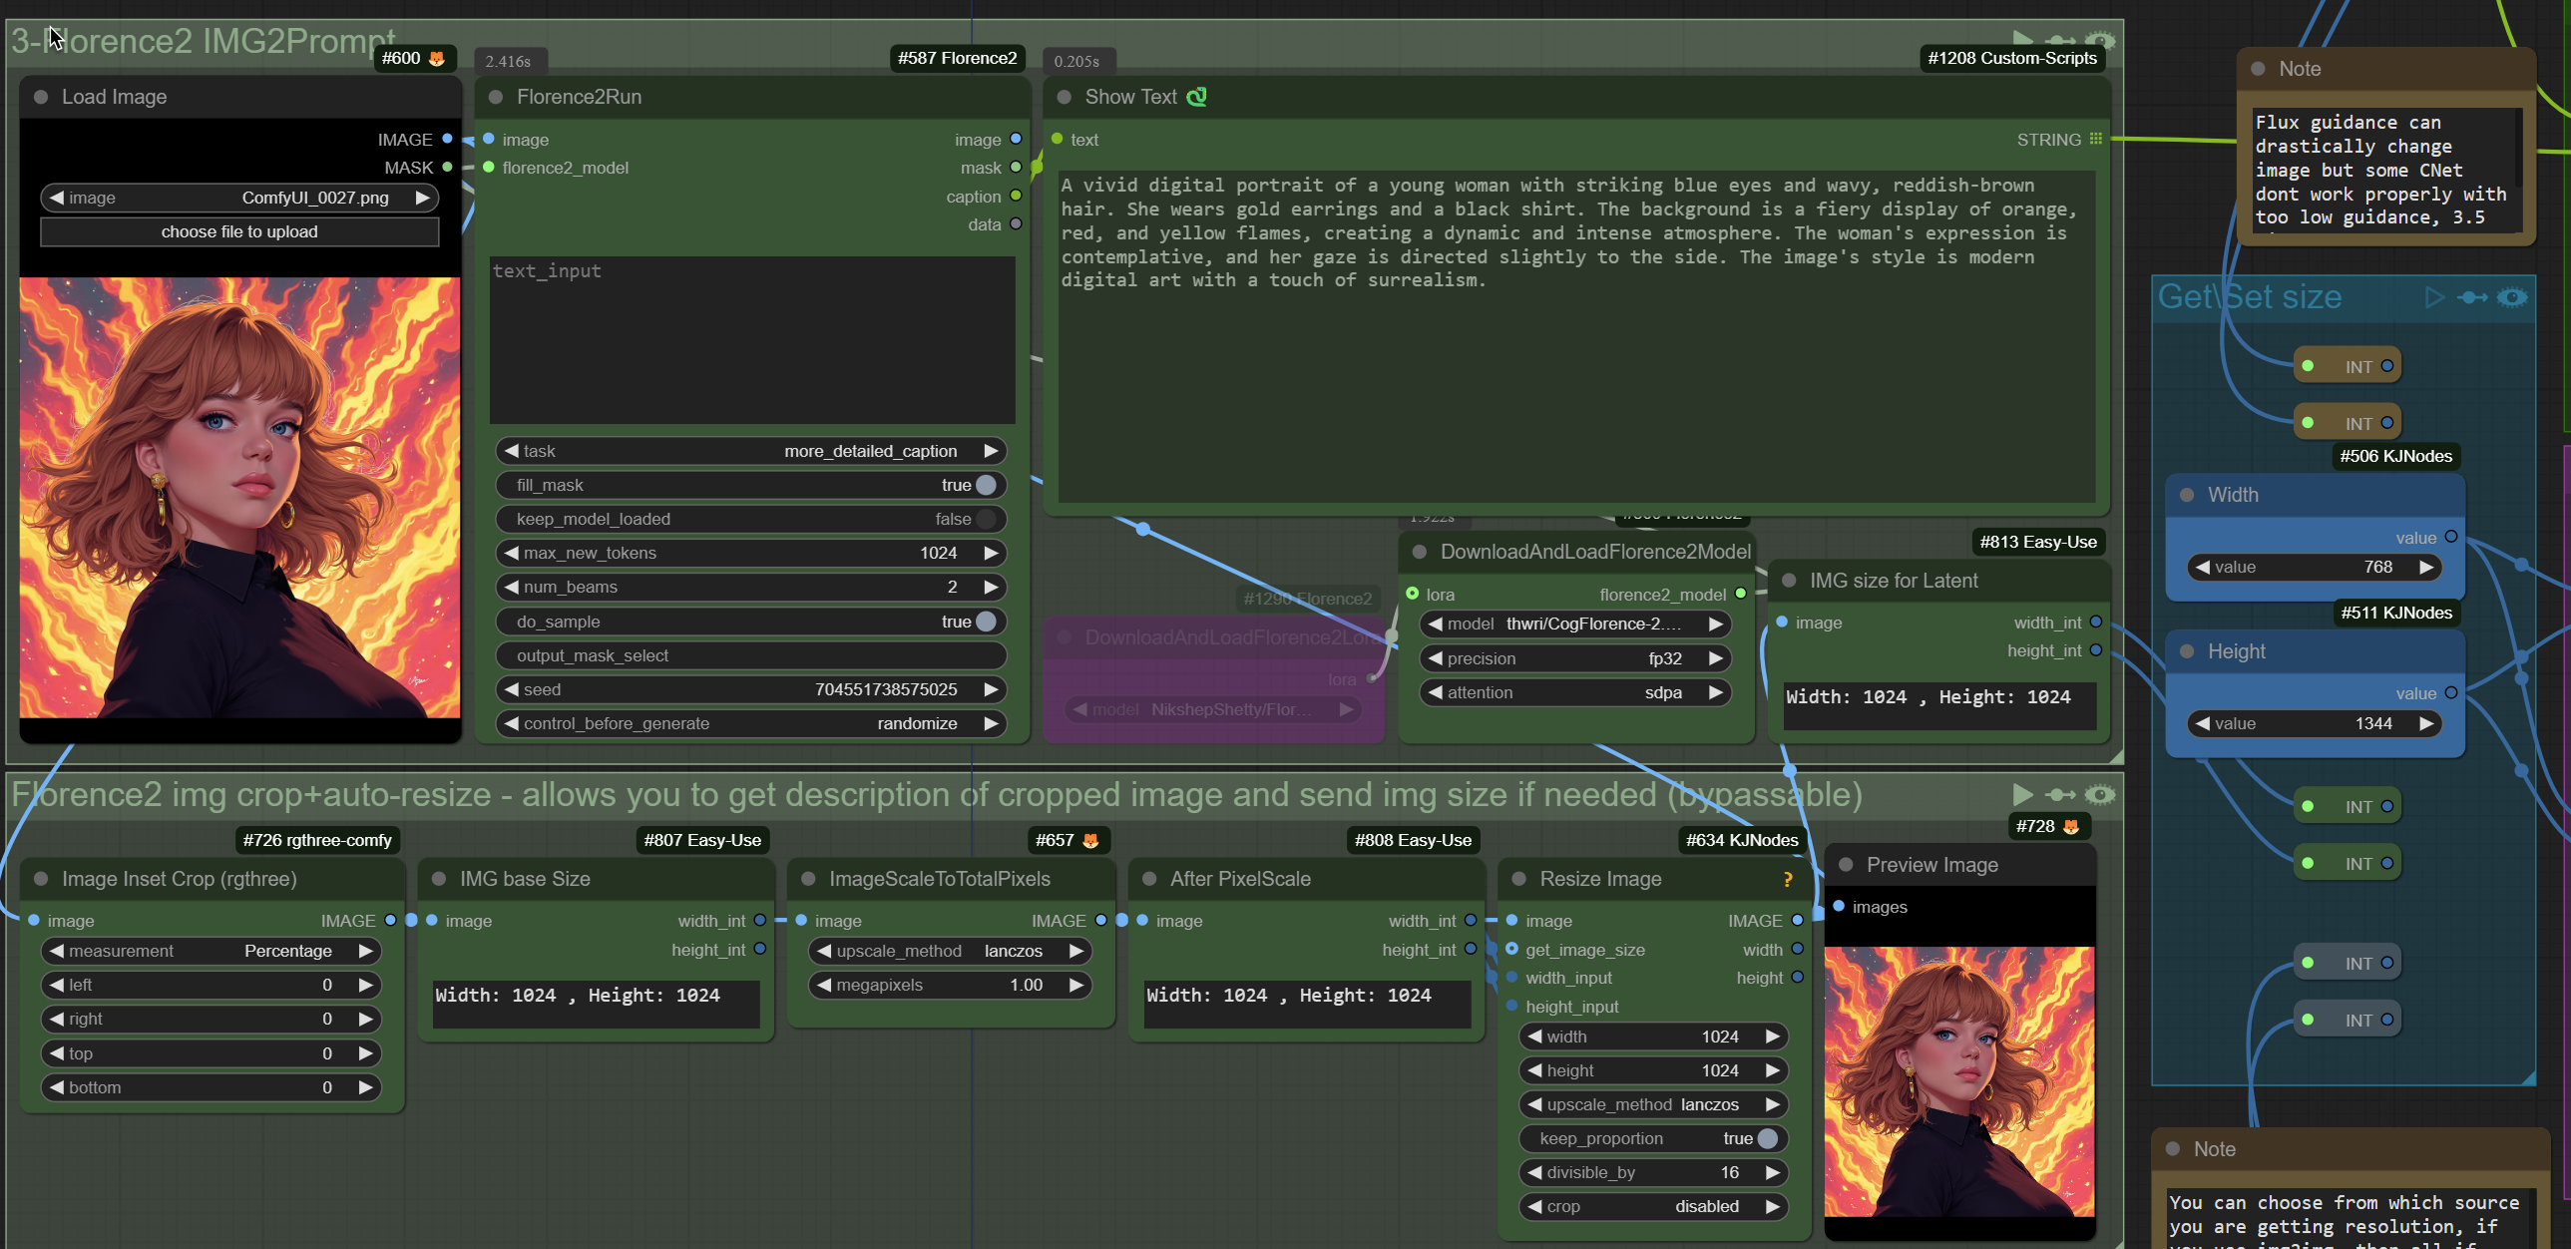This screenshot has height=1249, width=2571.
Task: Click play icon on Get\Set size group
Action: pos(2435,297)
